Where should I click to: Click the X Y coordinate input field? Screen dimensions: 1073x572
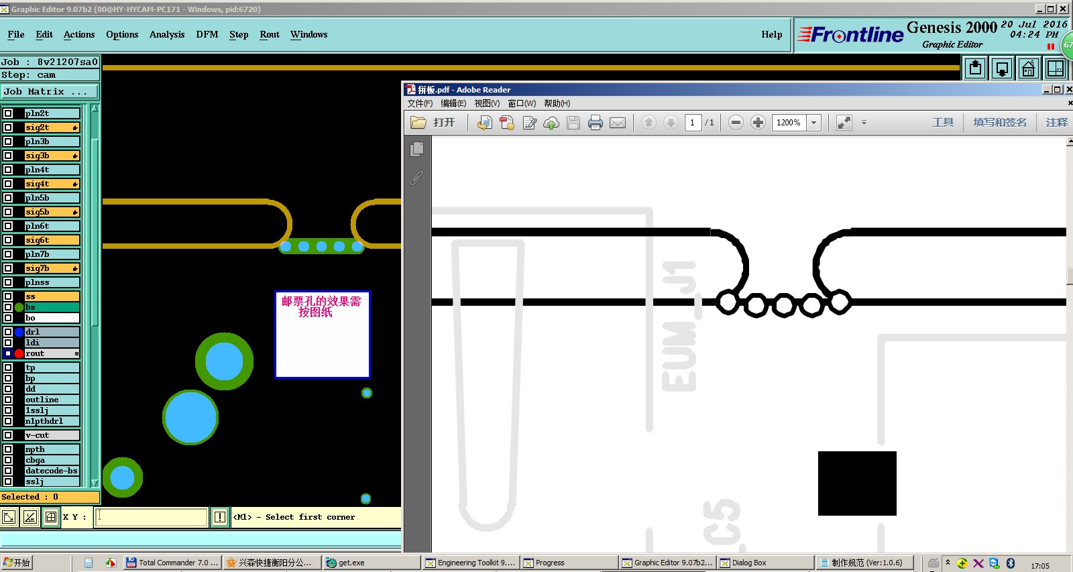coord(152,517)
